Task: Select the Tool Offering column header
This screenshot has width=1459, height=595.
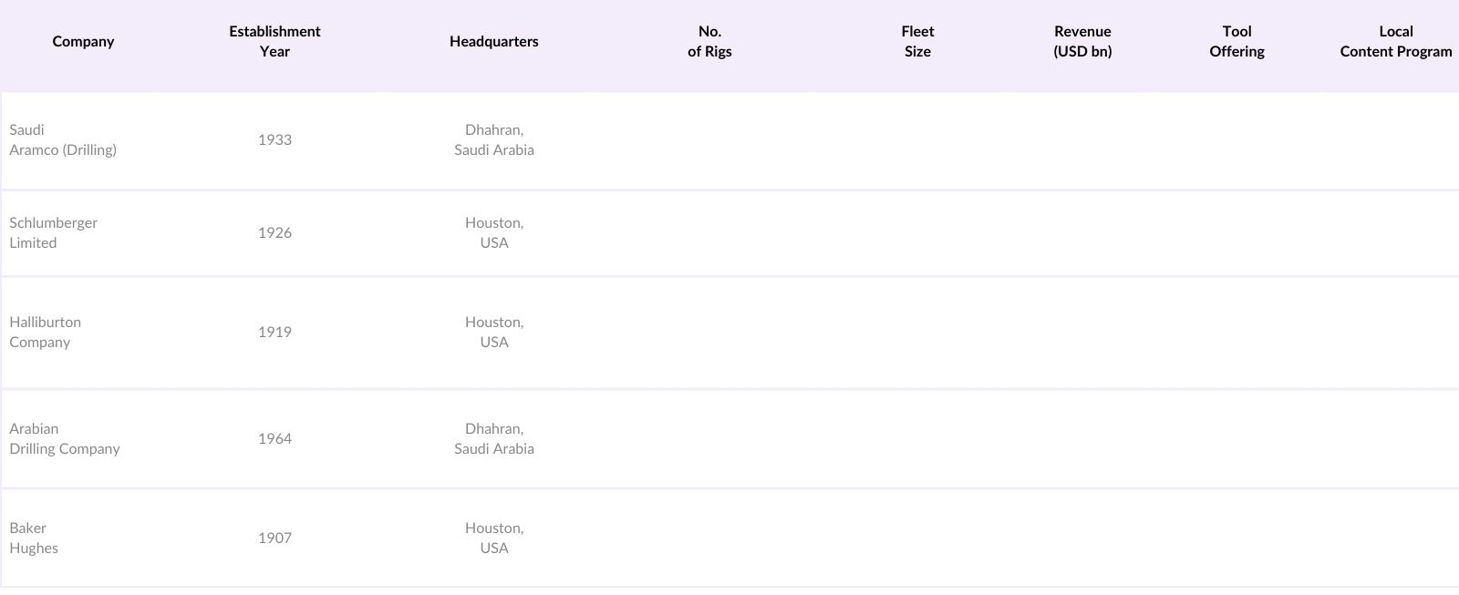Action: [1237, 42]
